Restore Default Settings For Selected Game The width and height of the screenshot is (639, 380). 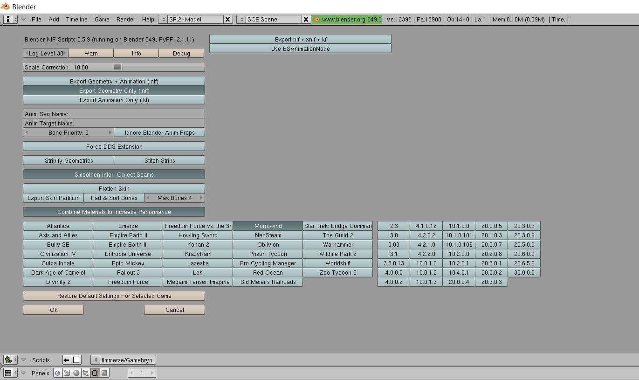(x=114, y=296)
